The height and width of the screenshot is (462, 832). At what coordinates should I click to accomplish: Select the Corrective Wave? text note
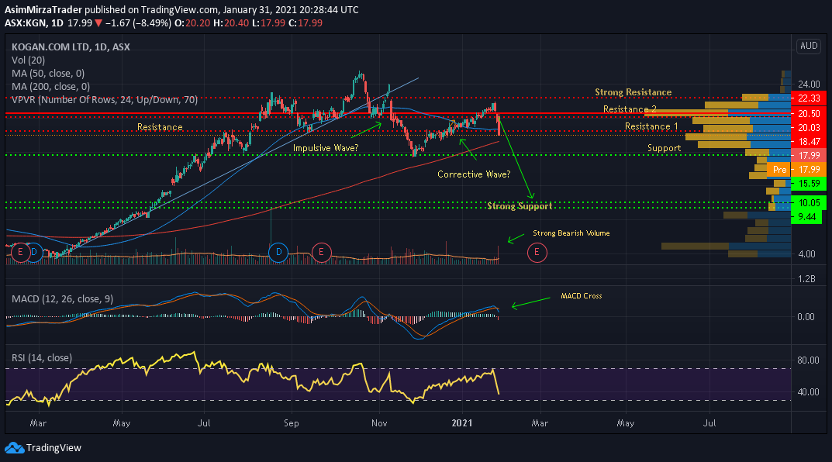coord(473,174)
